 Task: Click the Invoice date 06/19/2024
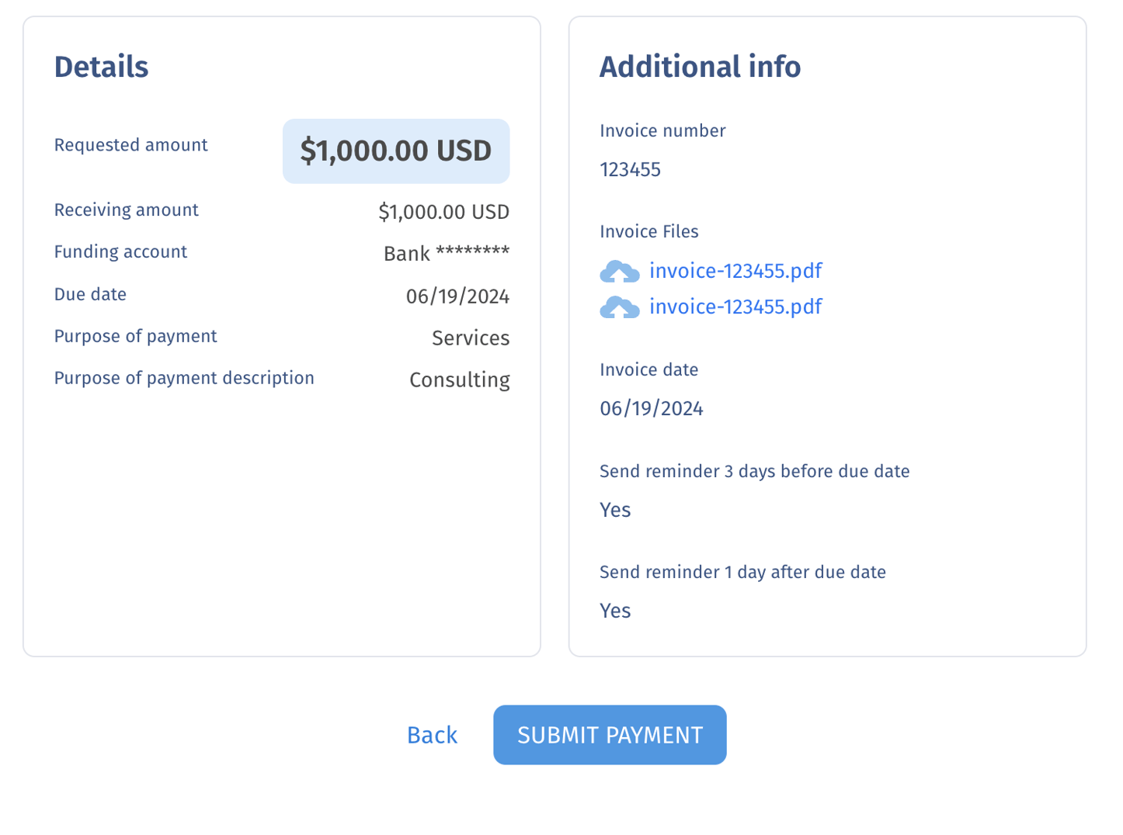651,407
